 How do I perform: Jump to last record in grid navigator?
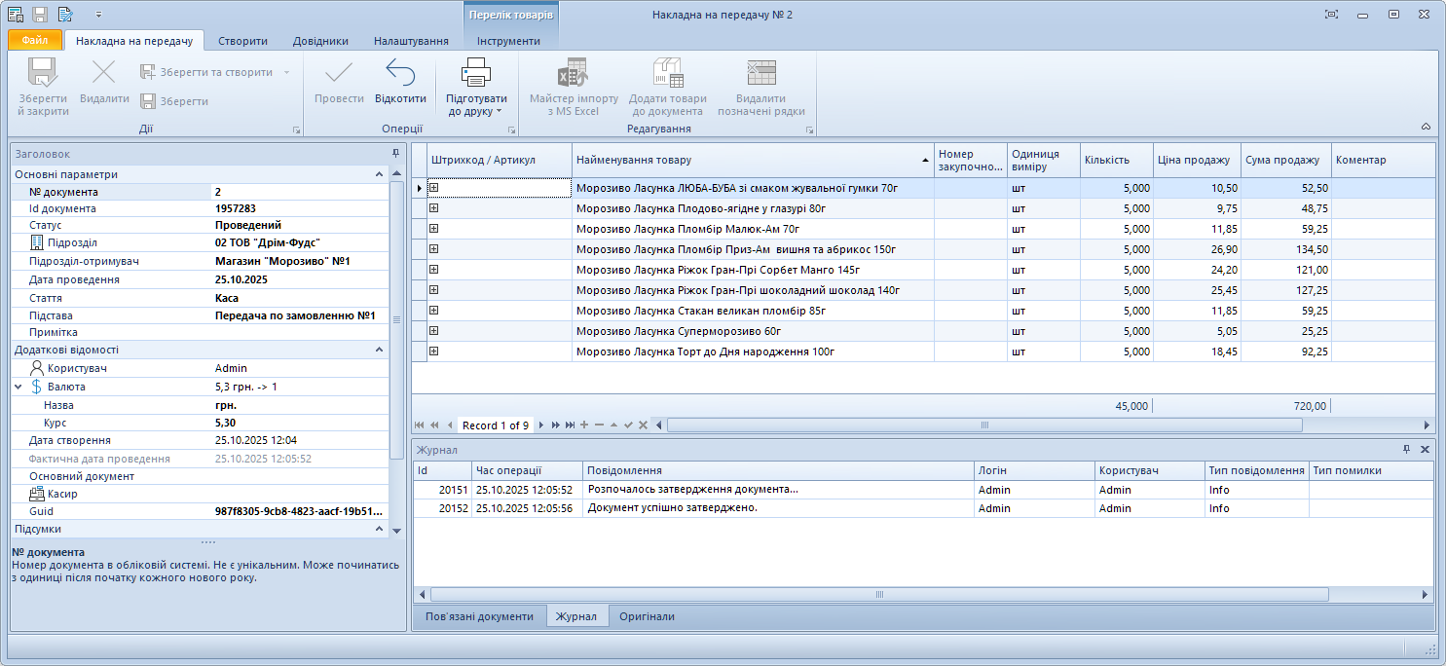[570, 425]
